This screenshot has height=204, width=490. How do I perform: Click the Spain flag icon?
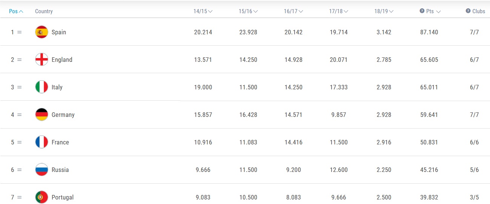click(41, 32)
